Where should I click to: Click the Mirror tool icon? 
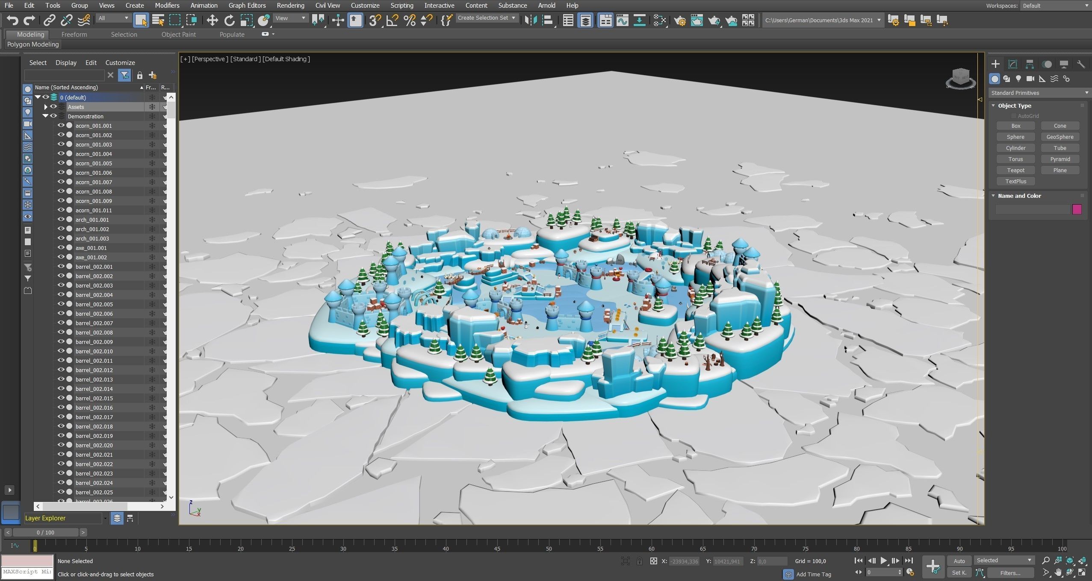point(531,20)
